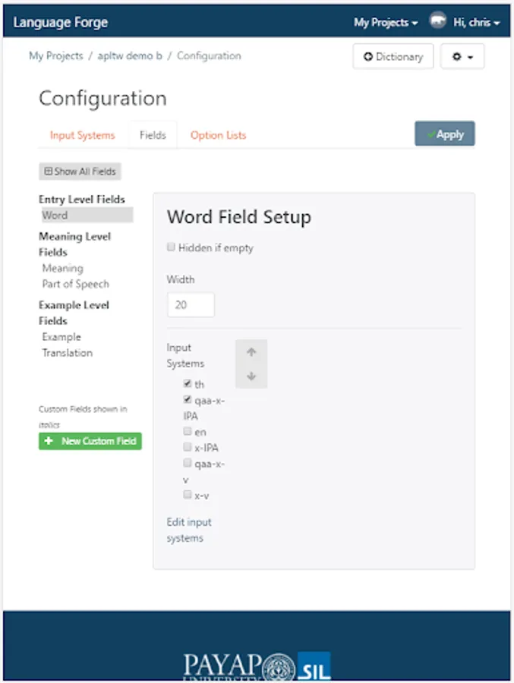
Task: Select the Example field
Action: tap(61, 337)
